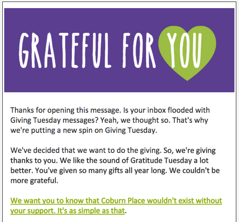The width and height of the screenshot is (239, 222).
Task: Click 'You've given so many gifts' sentence
Action: click(x=79, y=171)
